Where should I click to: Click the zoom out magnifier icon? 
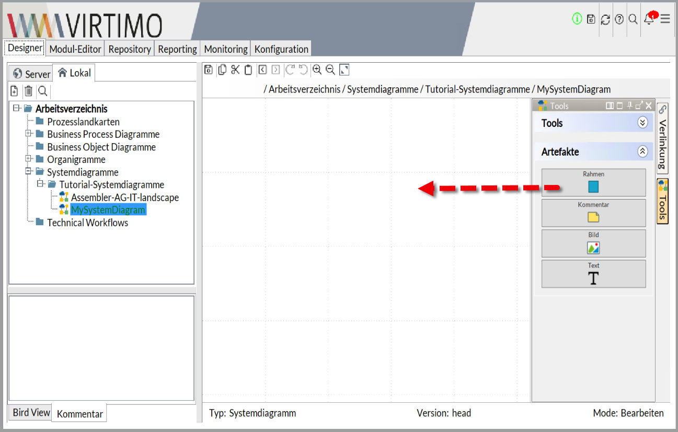[x=330, y=69]
